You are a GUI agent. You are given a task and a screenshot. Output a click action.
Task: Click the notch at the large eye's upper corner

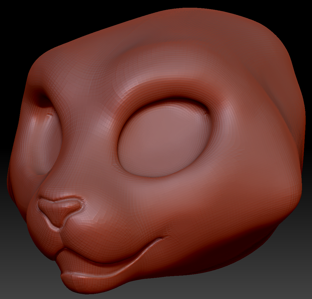coord(206,113)
